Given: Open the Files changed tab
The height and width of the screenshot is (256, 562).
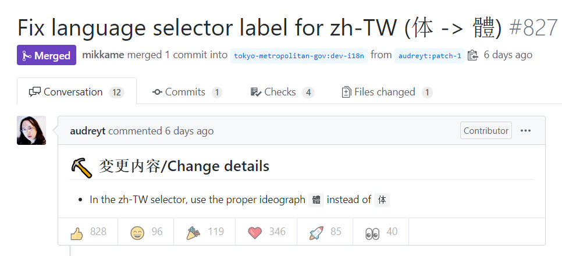Looking at the screenshot, I should tap(387, 92).
